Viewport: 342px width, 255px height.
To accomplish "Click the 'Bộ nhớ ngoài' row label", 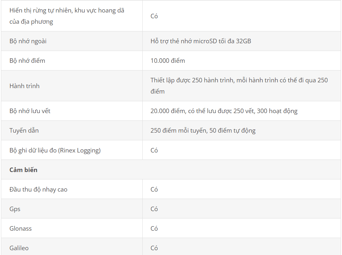I will pos(28,41).
